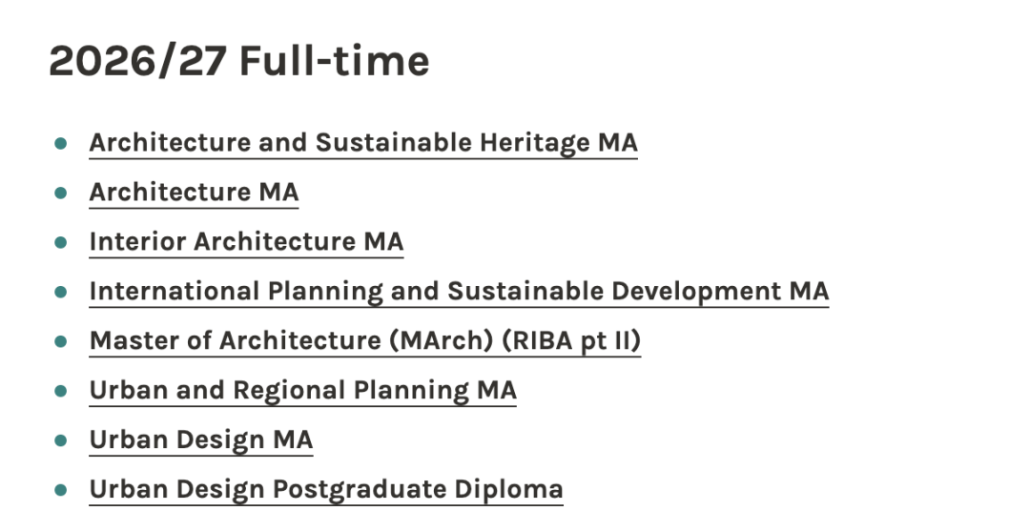Go to Interior Architecture MA page

(246, 242)
